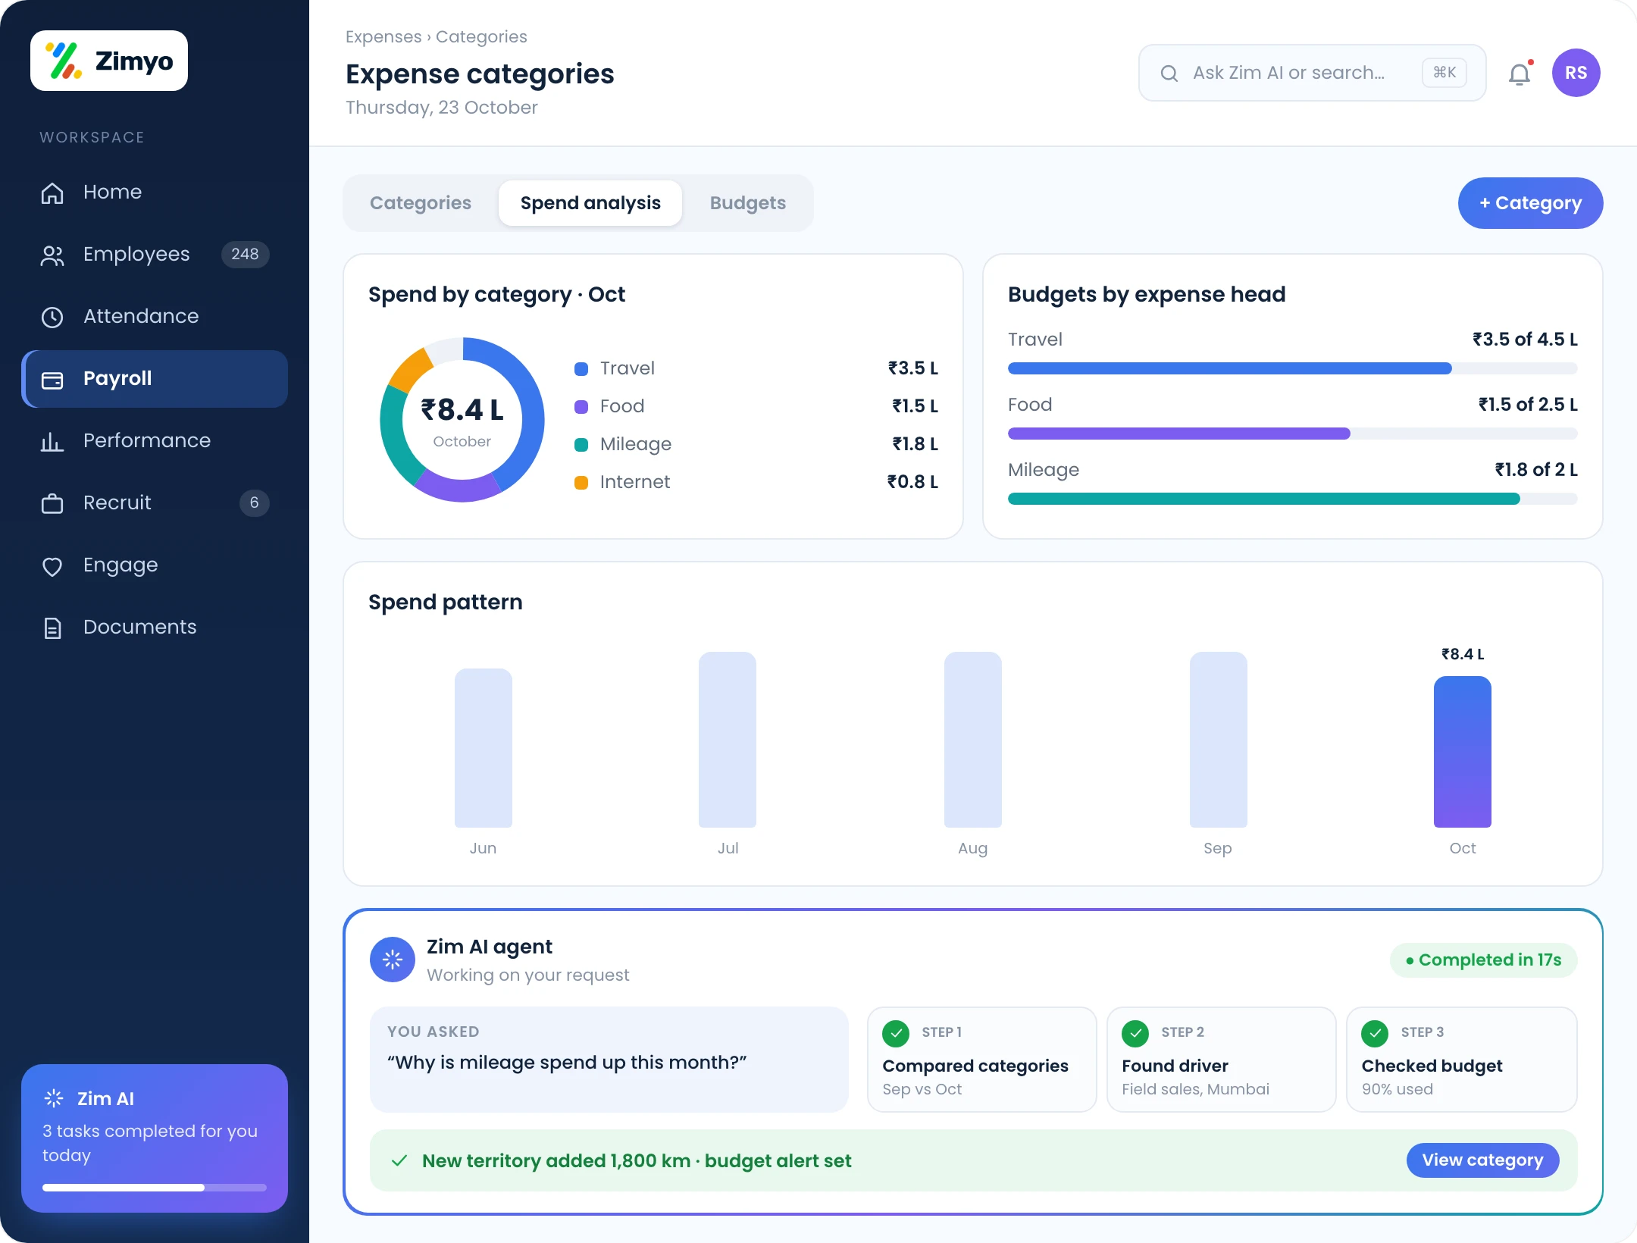Click the + Category button

(x=1530, y=203)
